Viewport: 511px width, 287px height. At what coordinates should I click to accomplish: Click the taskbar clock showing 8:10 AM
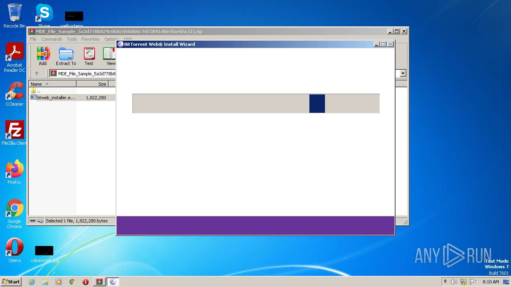[491, 282]
